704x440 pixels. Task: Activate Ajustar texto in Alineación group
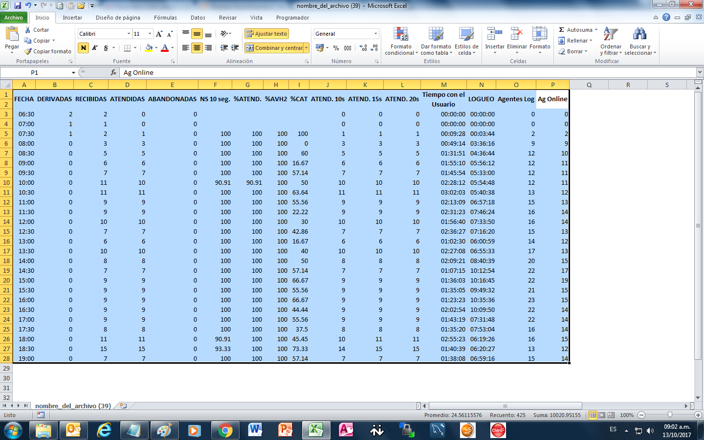(265, 34)
